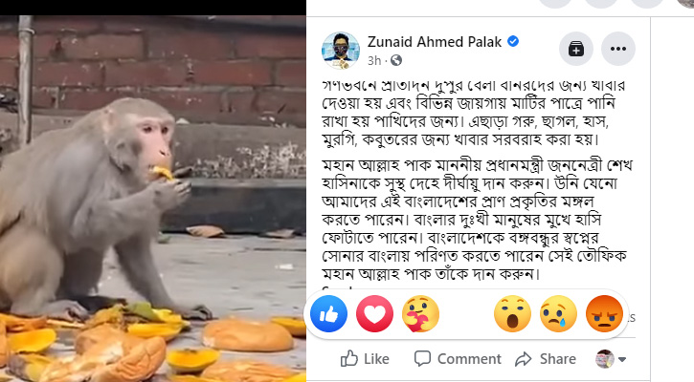
Task: Save the post with the collection icon
Action: click(x=576, y=49)
